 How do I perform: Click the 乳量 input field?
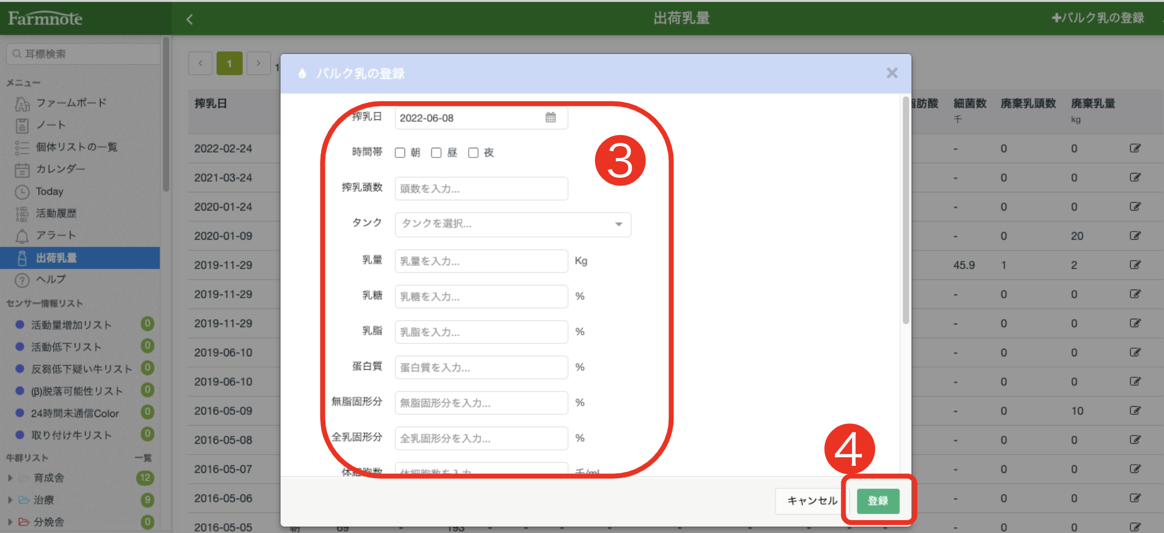pyautogui.click(x=481, y=261)
